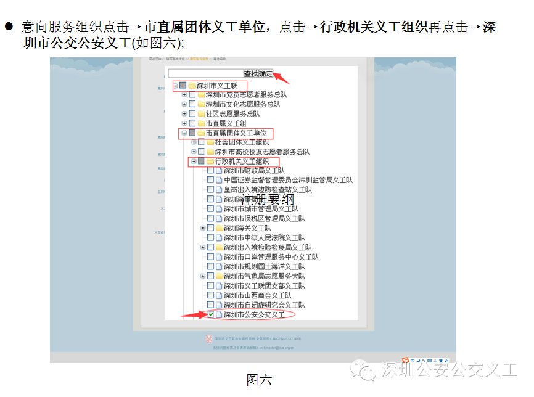The height and width of the screenshot is (397, 534).
Task: Expand the 社会团体义工组织 tree node
Action: [x=194, y=142]
